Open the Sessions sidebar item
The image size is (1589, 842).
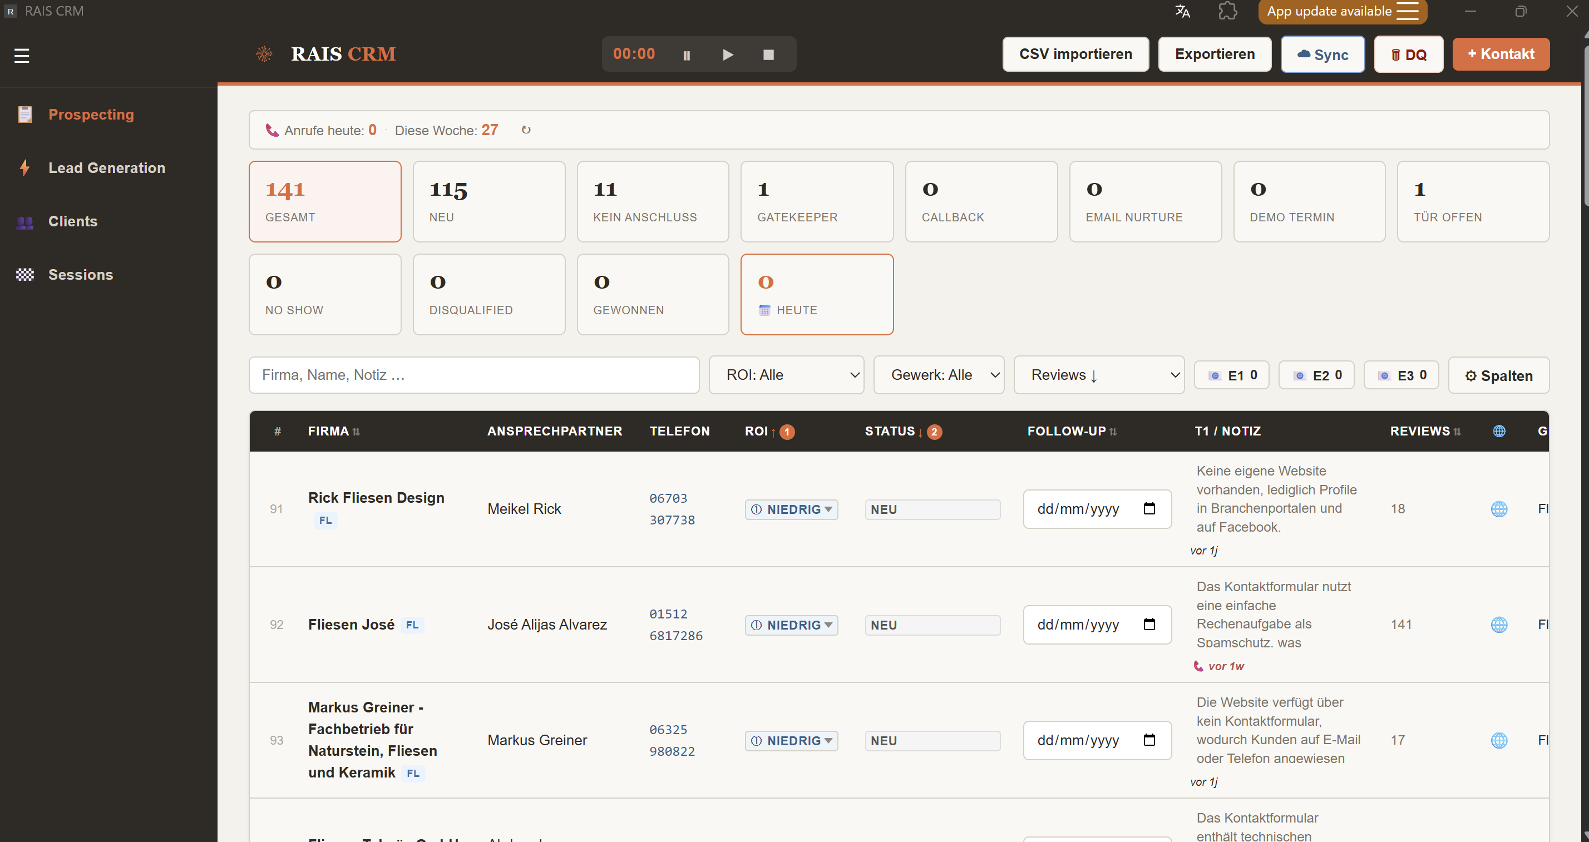click(81, 275)
